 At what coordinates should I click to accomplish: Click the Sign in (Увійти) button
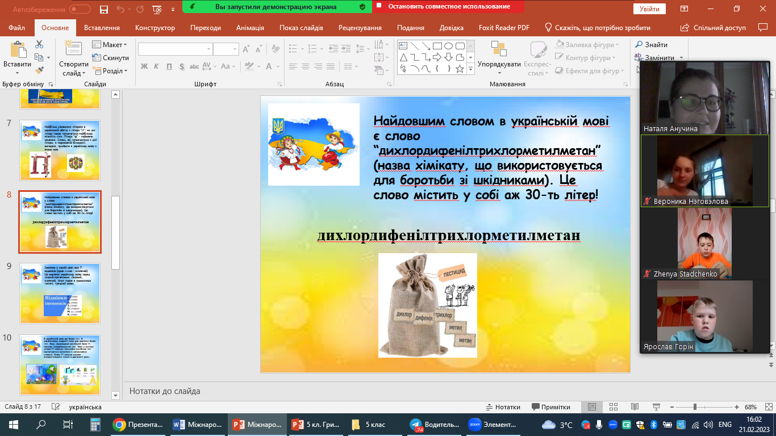(649, 9)
